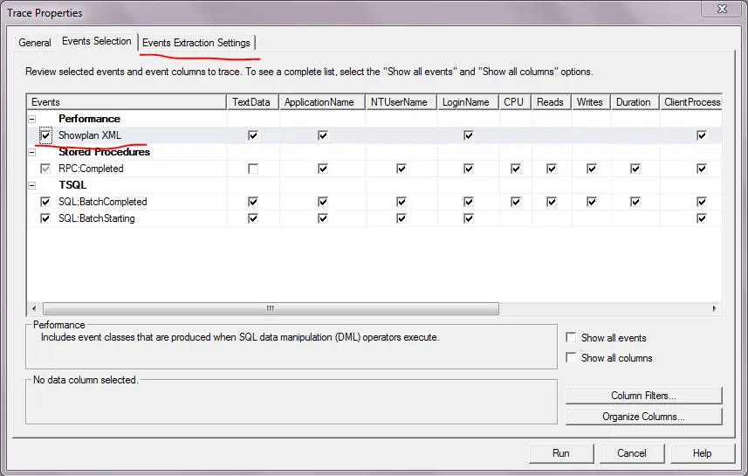The width and height of the screenshot is (748, 476).
Task: Toggle TextData for SQL:BatchStarting
Action: [253, 218]
